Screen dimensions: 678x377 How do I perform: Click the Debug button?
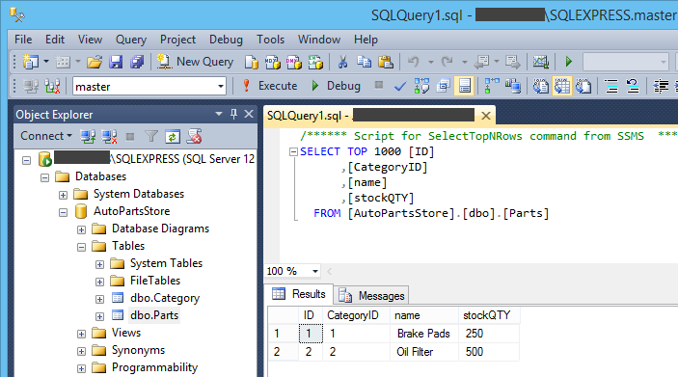point(336,86)
